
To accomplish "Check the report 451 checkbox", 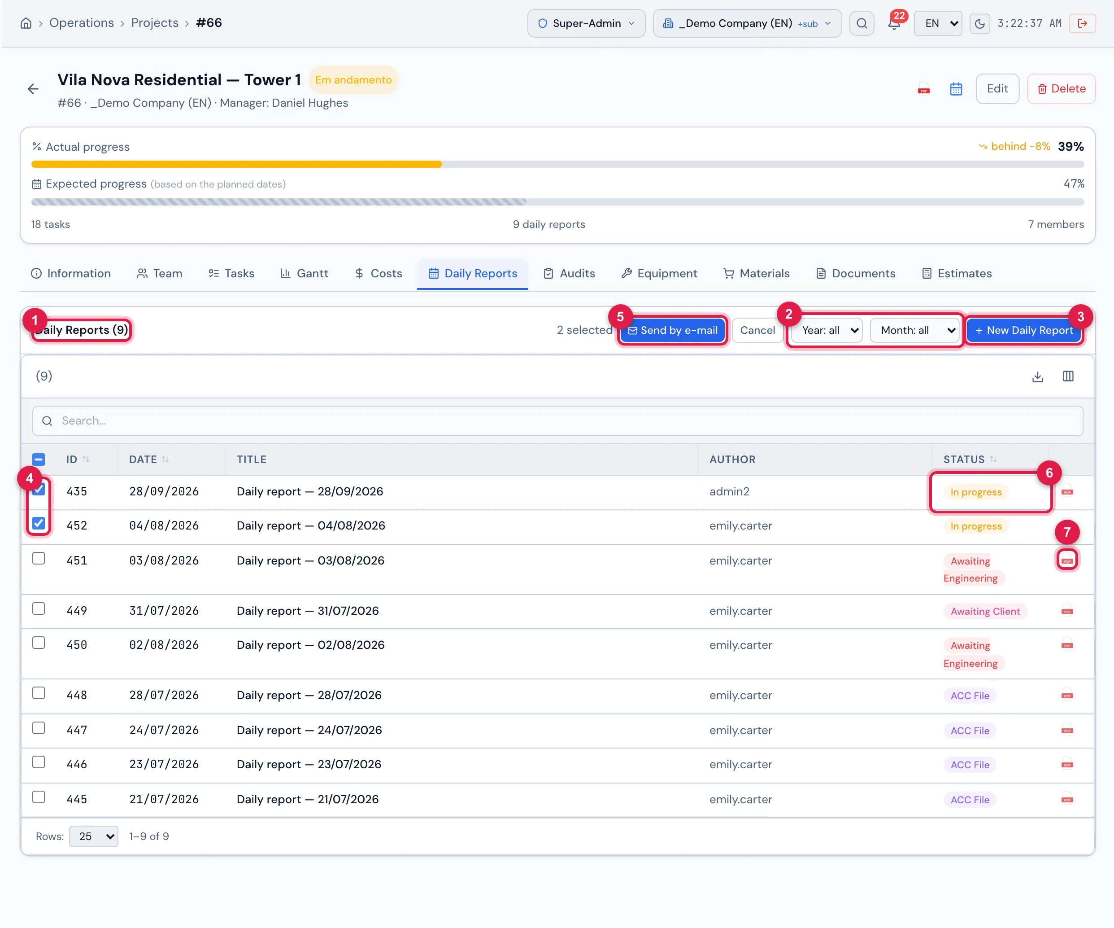I will click(38, 559).
